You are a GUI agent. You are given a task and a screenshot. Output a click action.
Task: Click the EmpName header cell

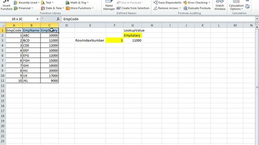32,31
